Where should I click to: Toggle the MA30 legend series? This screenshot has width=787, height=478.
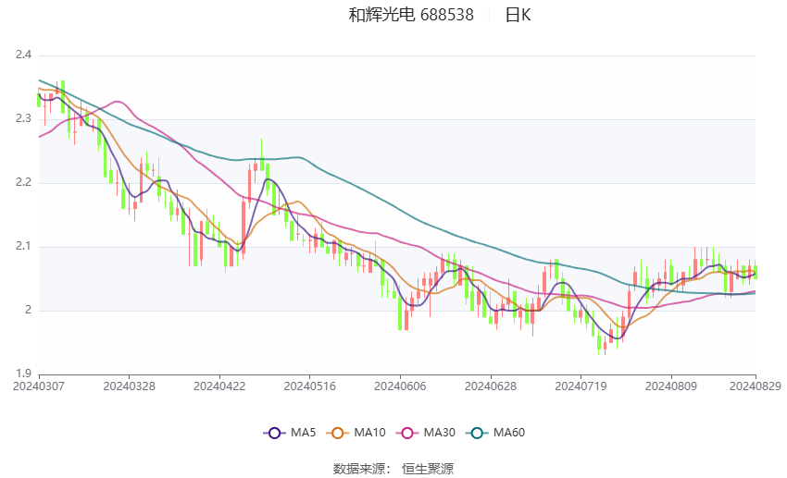point(426,433)
